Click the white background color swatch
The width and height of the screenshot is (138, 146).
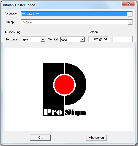(x=123, y=39)
